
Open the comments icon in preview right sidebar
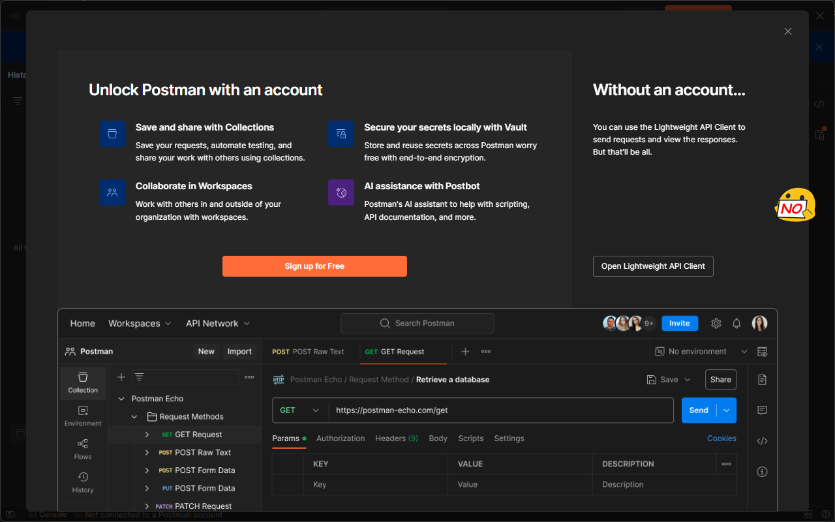click(762, 410)
